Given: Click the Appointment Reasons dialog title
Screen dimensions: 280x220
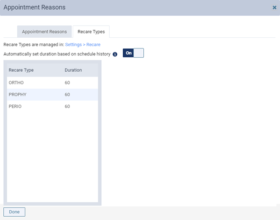Looking at the screenshot, I should [x=35, y=7].
